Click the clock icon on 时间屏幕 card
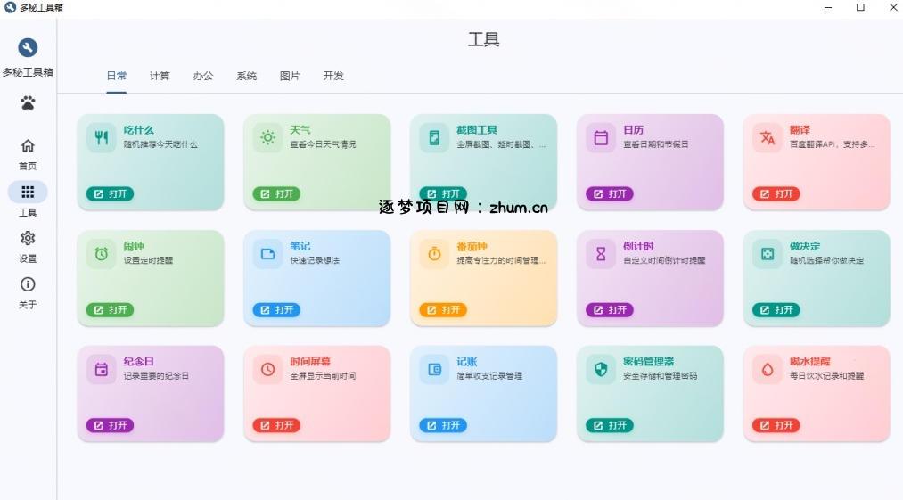This screenshot has height=500, width=903. pos(267,369)
